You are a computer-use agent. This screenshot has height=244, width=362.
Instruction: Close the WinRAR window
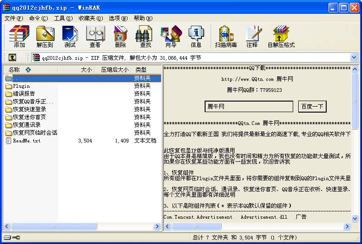click(x=354, y=8)
